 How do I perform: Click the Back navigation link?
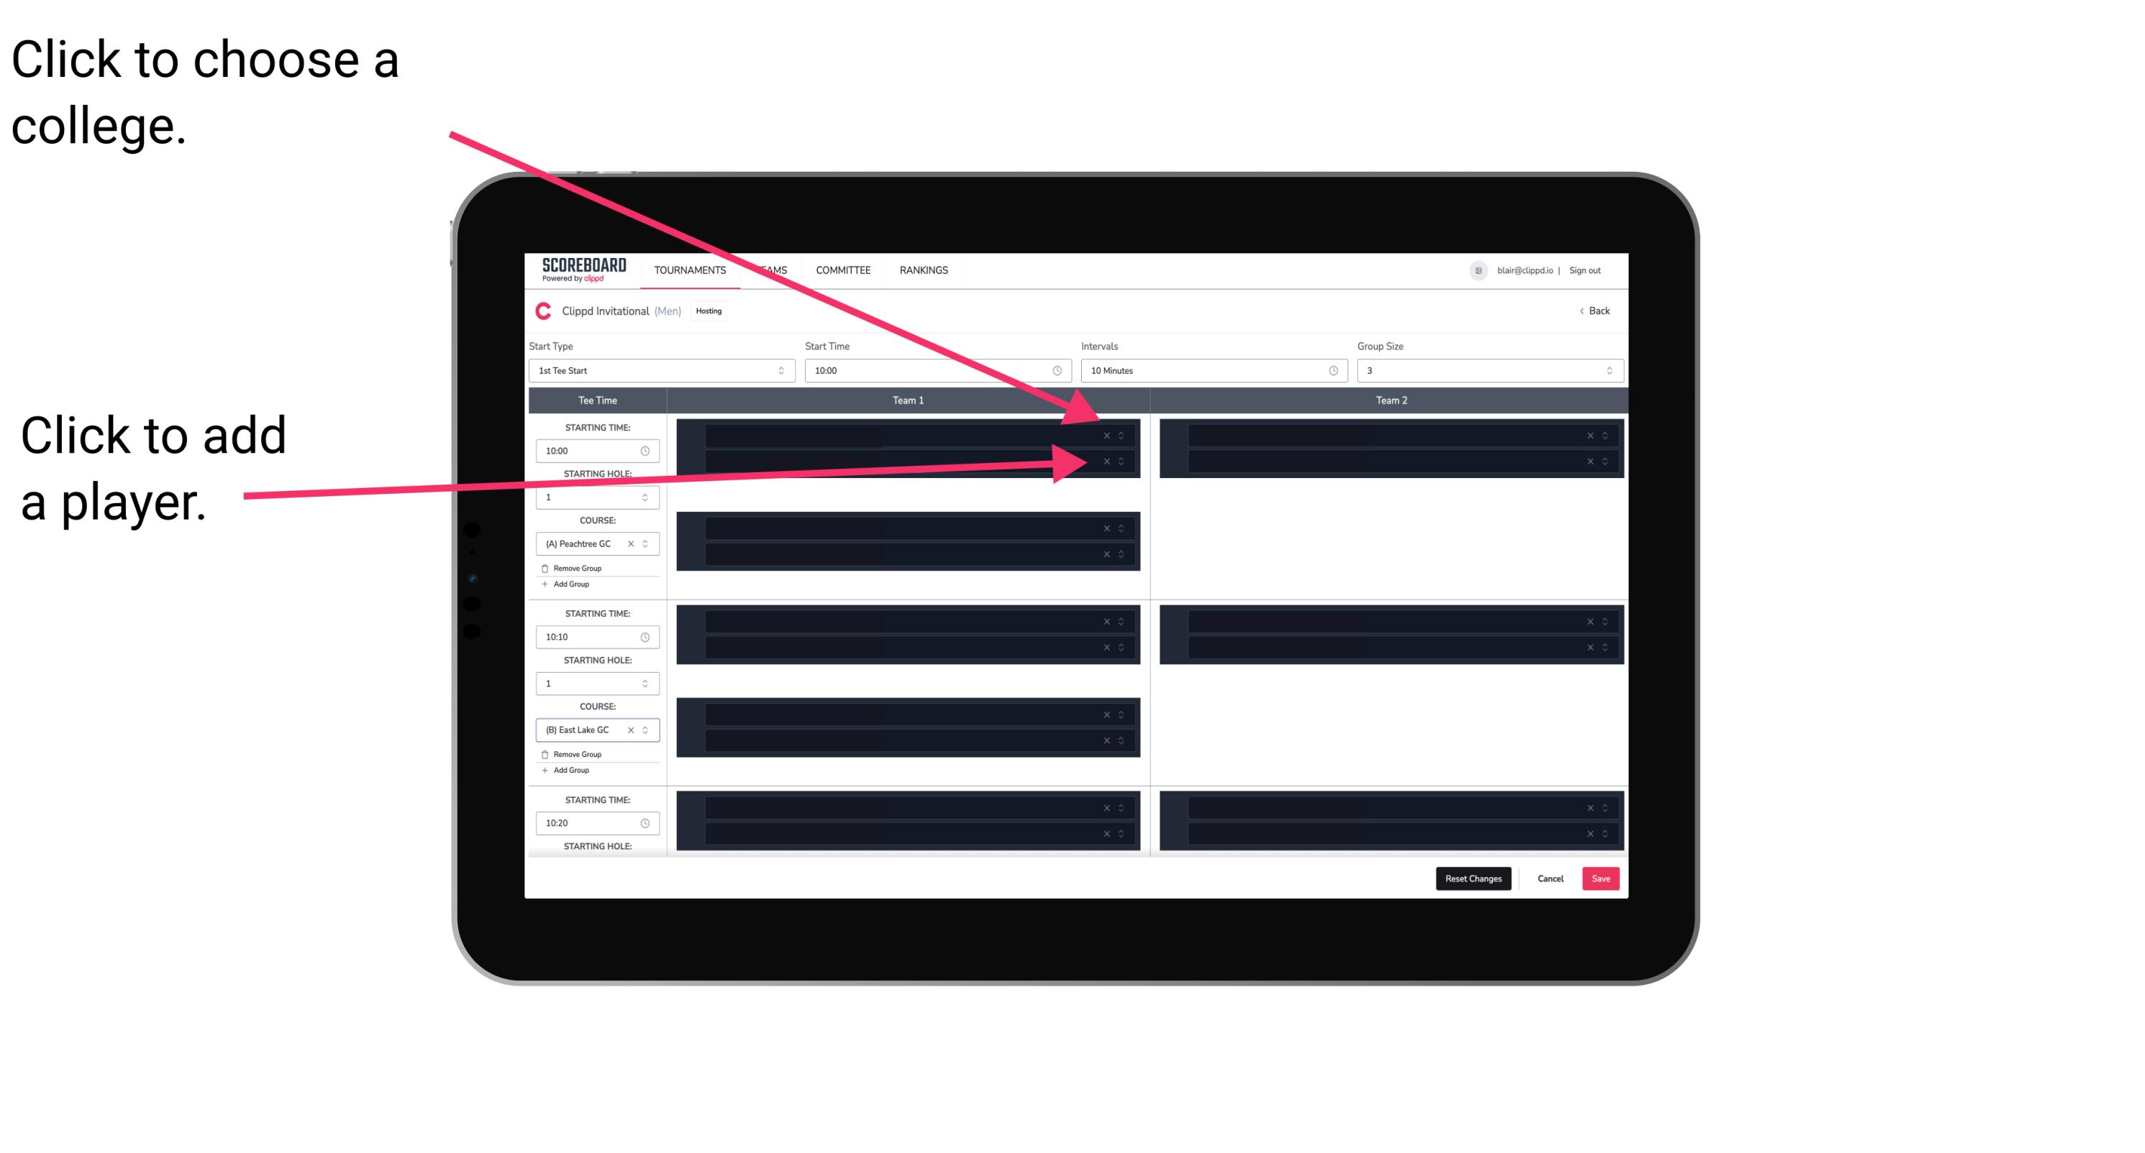coord(1593,310)
